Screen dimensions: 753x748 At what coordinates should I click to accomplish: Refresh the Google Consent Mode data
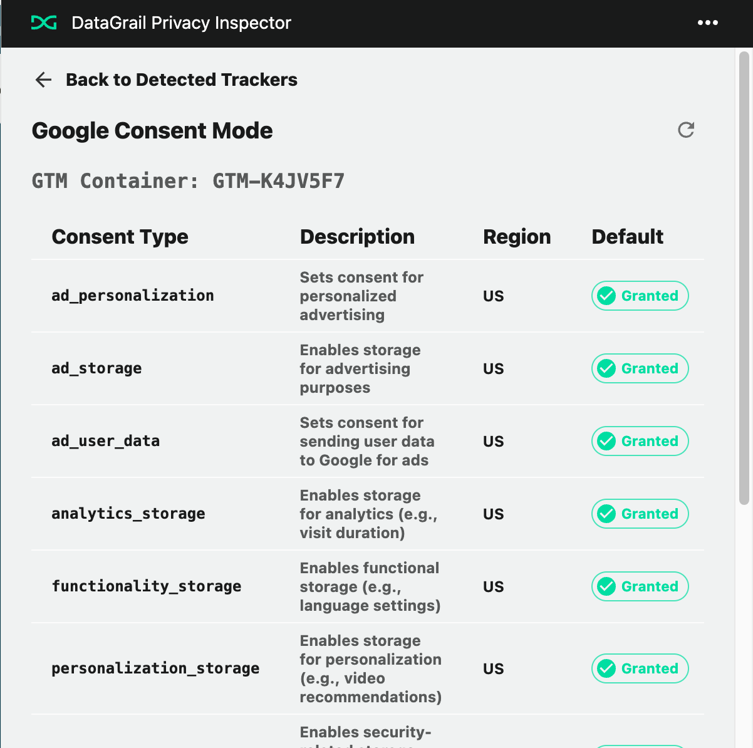[687, 129]
